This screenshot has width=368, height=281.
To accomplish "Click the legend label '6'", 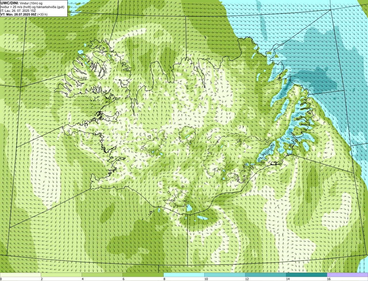I will tap(124, 279).
